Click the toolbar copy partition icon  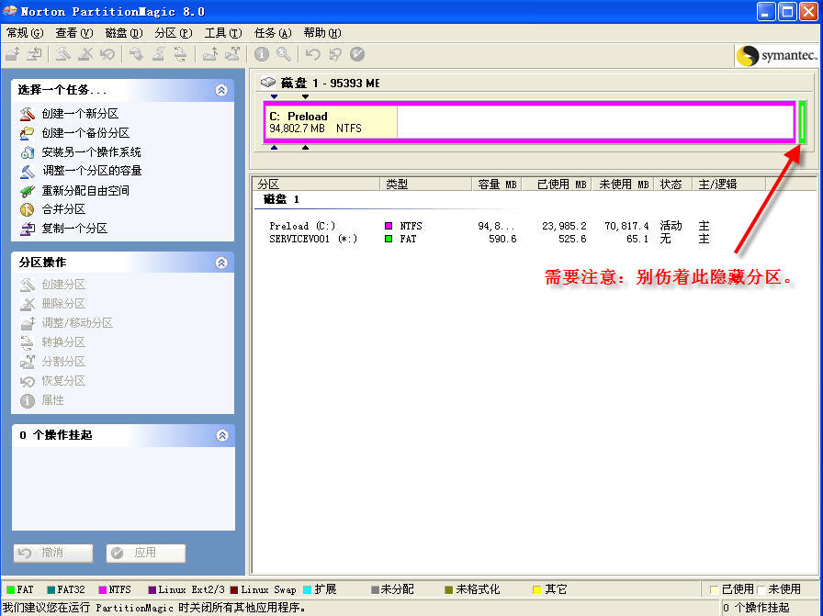(35, 54)
